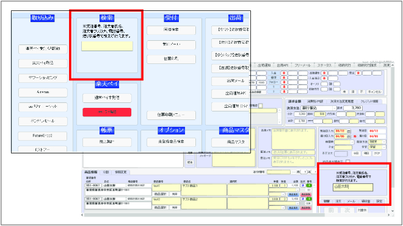Image resolution: width=403 pixels, height=226 pixels.
Task: Open the 伝票印刷メニュー button
Action: (x=171, y=115)
